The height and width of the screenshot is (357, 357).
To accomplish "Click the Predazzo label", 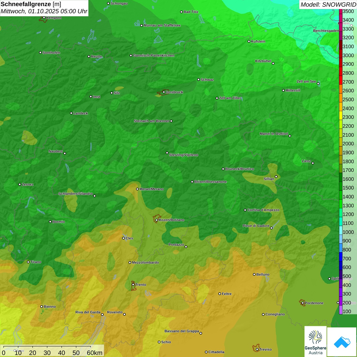I will tap(176, 245).
